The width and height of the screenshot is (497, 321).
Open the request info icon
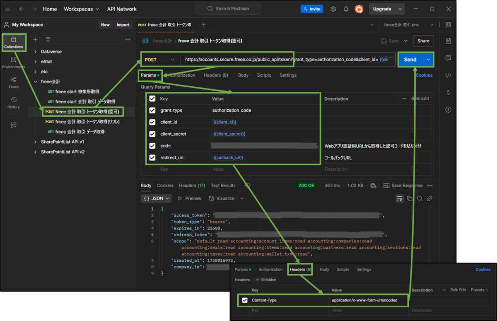pos(448,110)
